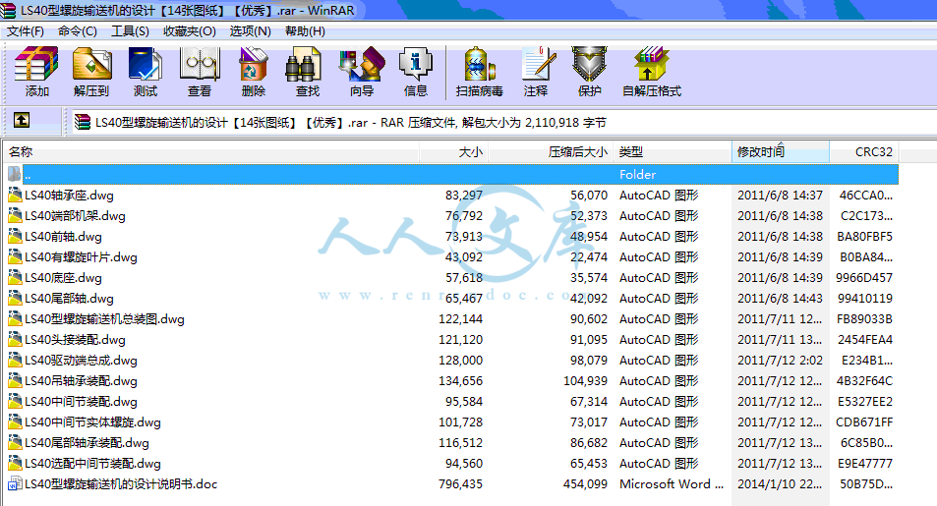Click the Delete (删除) recycle icon
Screen dimensions: 937x506
click(x=254, y=64)
